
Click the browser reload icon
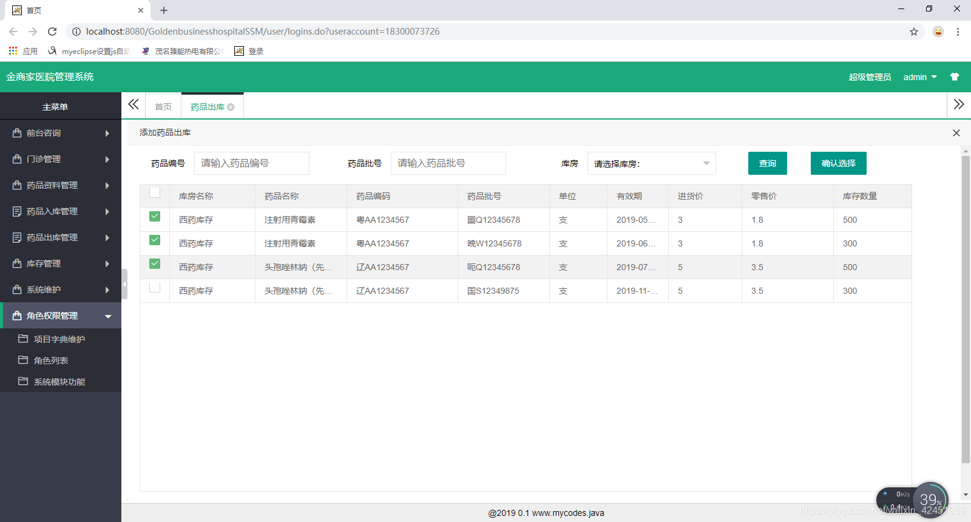pyautogui.click(x=52, y=32)
